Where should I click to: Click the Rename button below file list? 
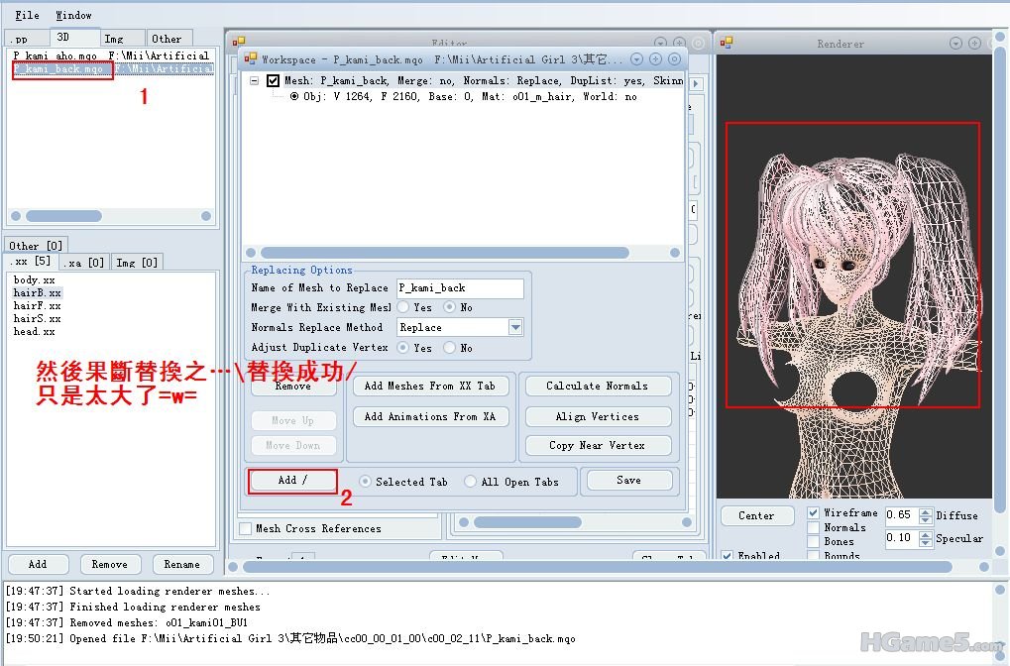point(182,564)
